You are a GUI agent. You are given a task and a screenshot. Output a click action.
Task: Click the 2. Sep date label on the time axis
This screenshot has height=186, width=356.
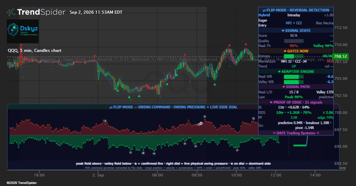[98, 175]
